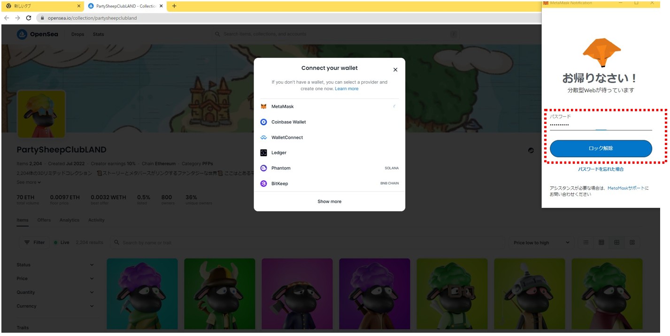
Task: Open the Activity tab
Action: [x=96, y=220]
